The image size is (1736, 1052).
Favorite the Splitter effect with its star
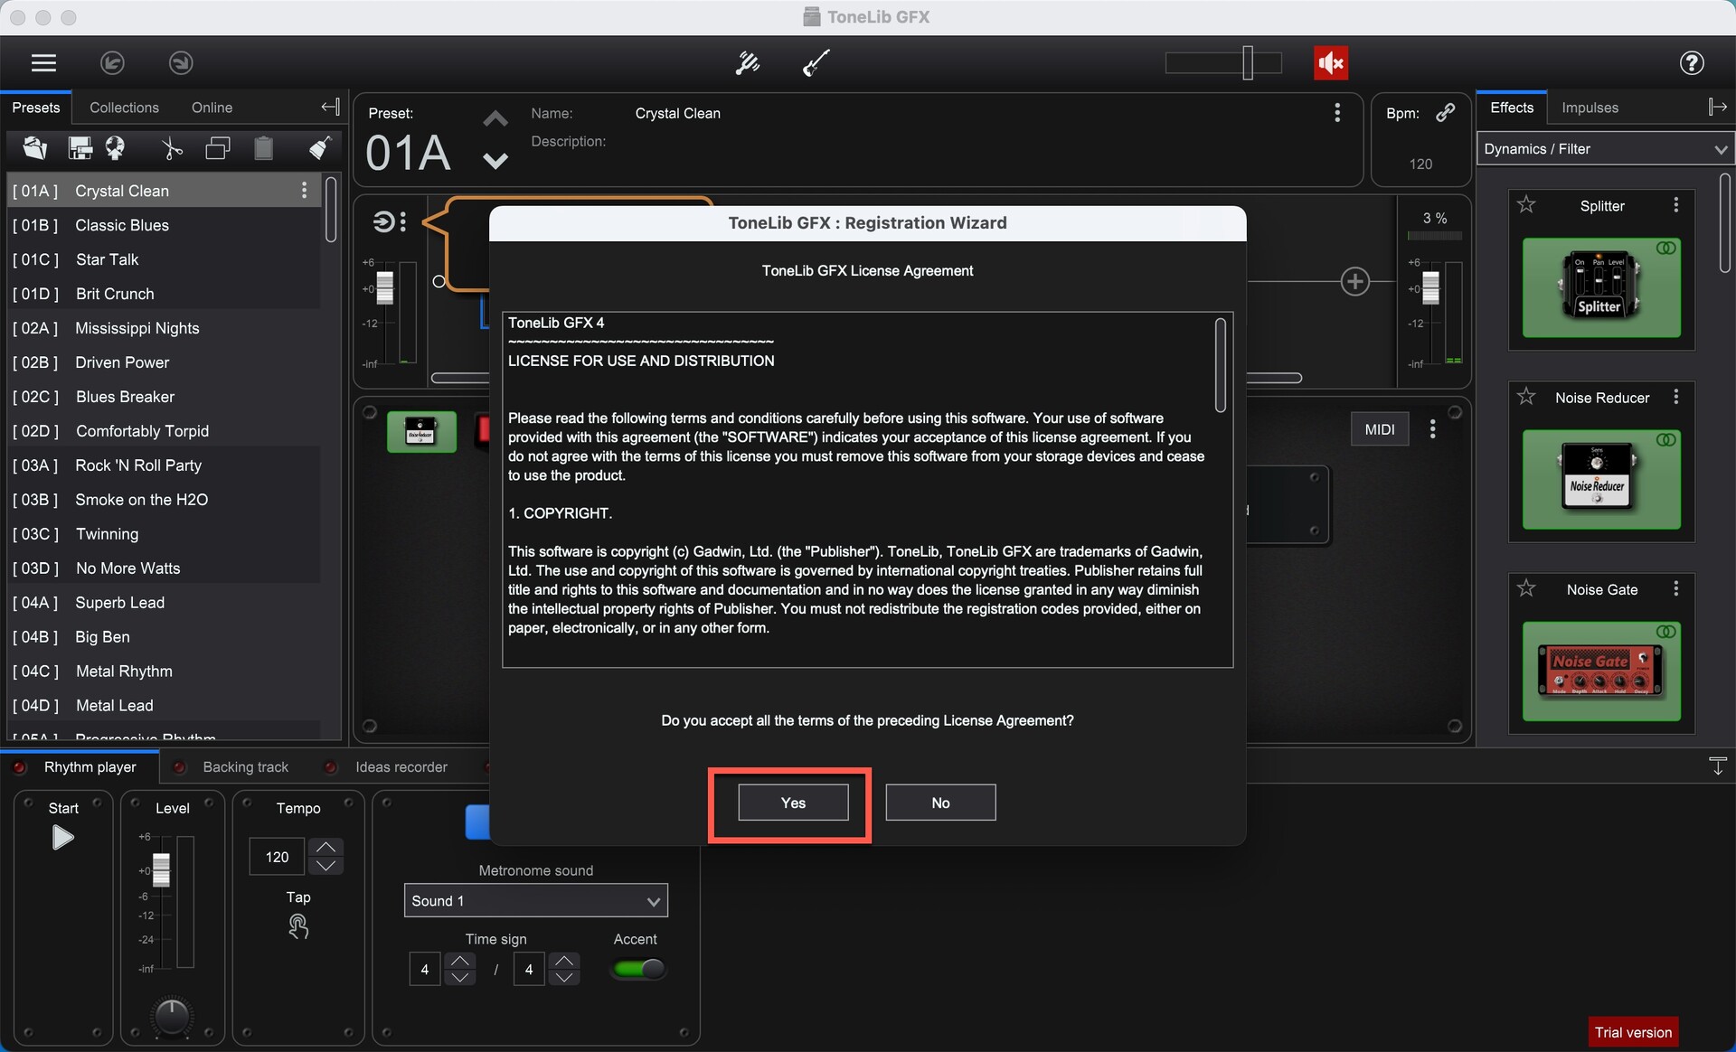[1526, 205]
